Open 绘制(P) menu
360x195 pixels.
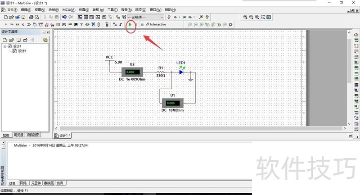[54, 9]
